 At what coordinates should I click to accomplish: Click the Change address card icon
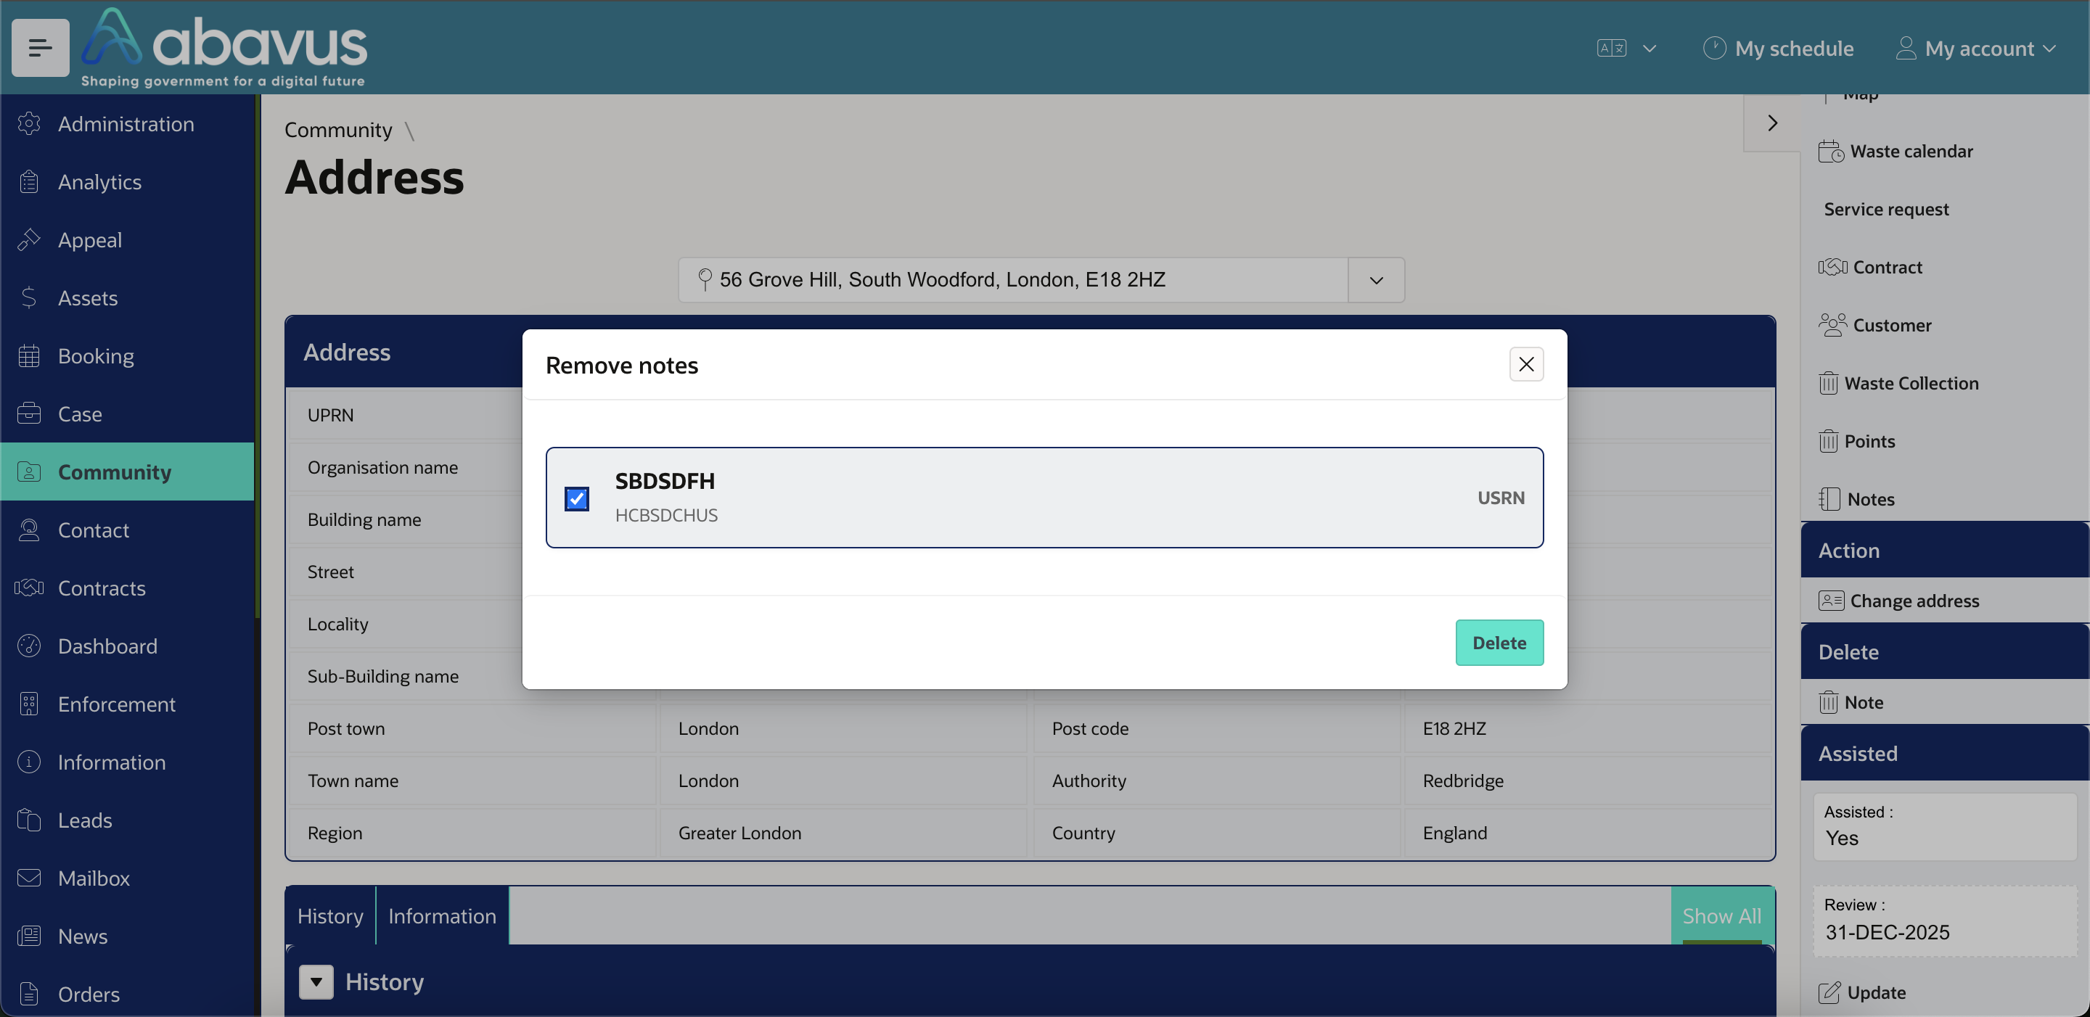[1830, 601]
